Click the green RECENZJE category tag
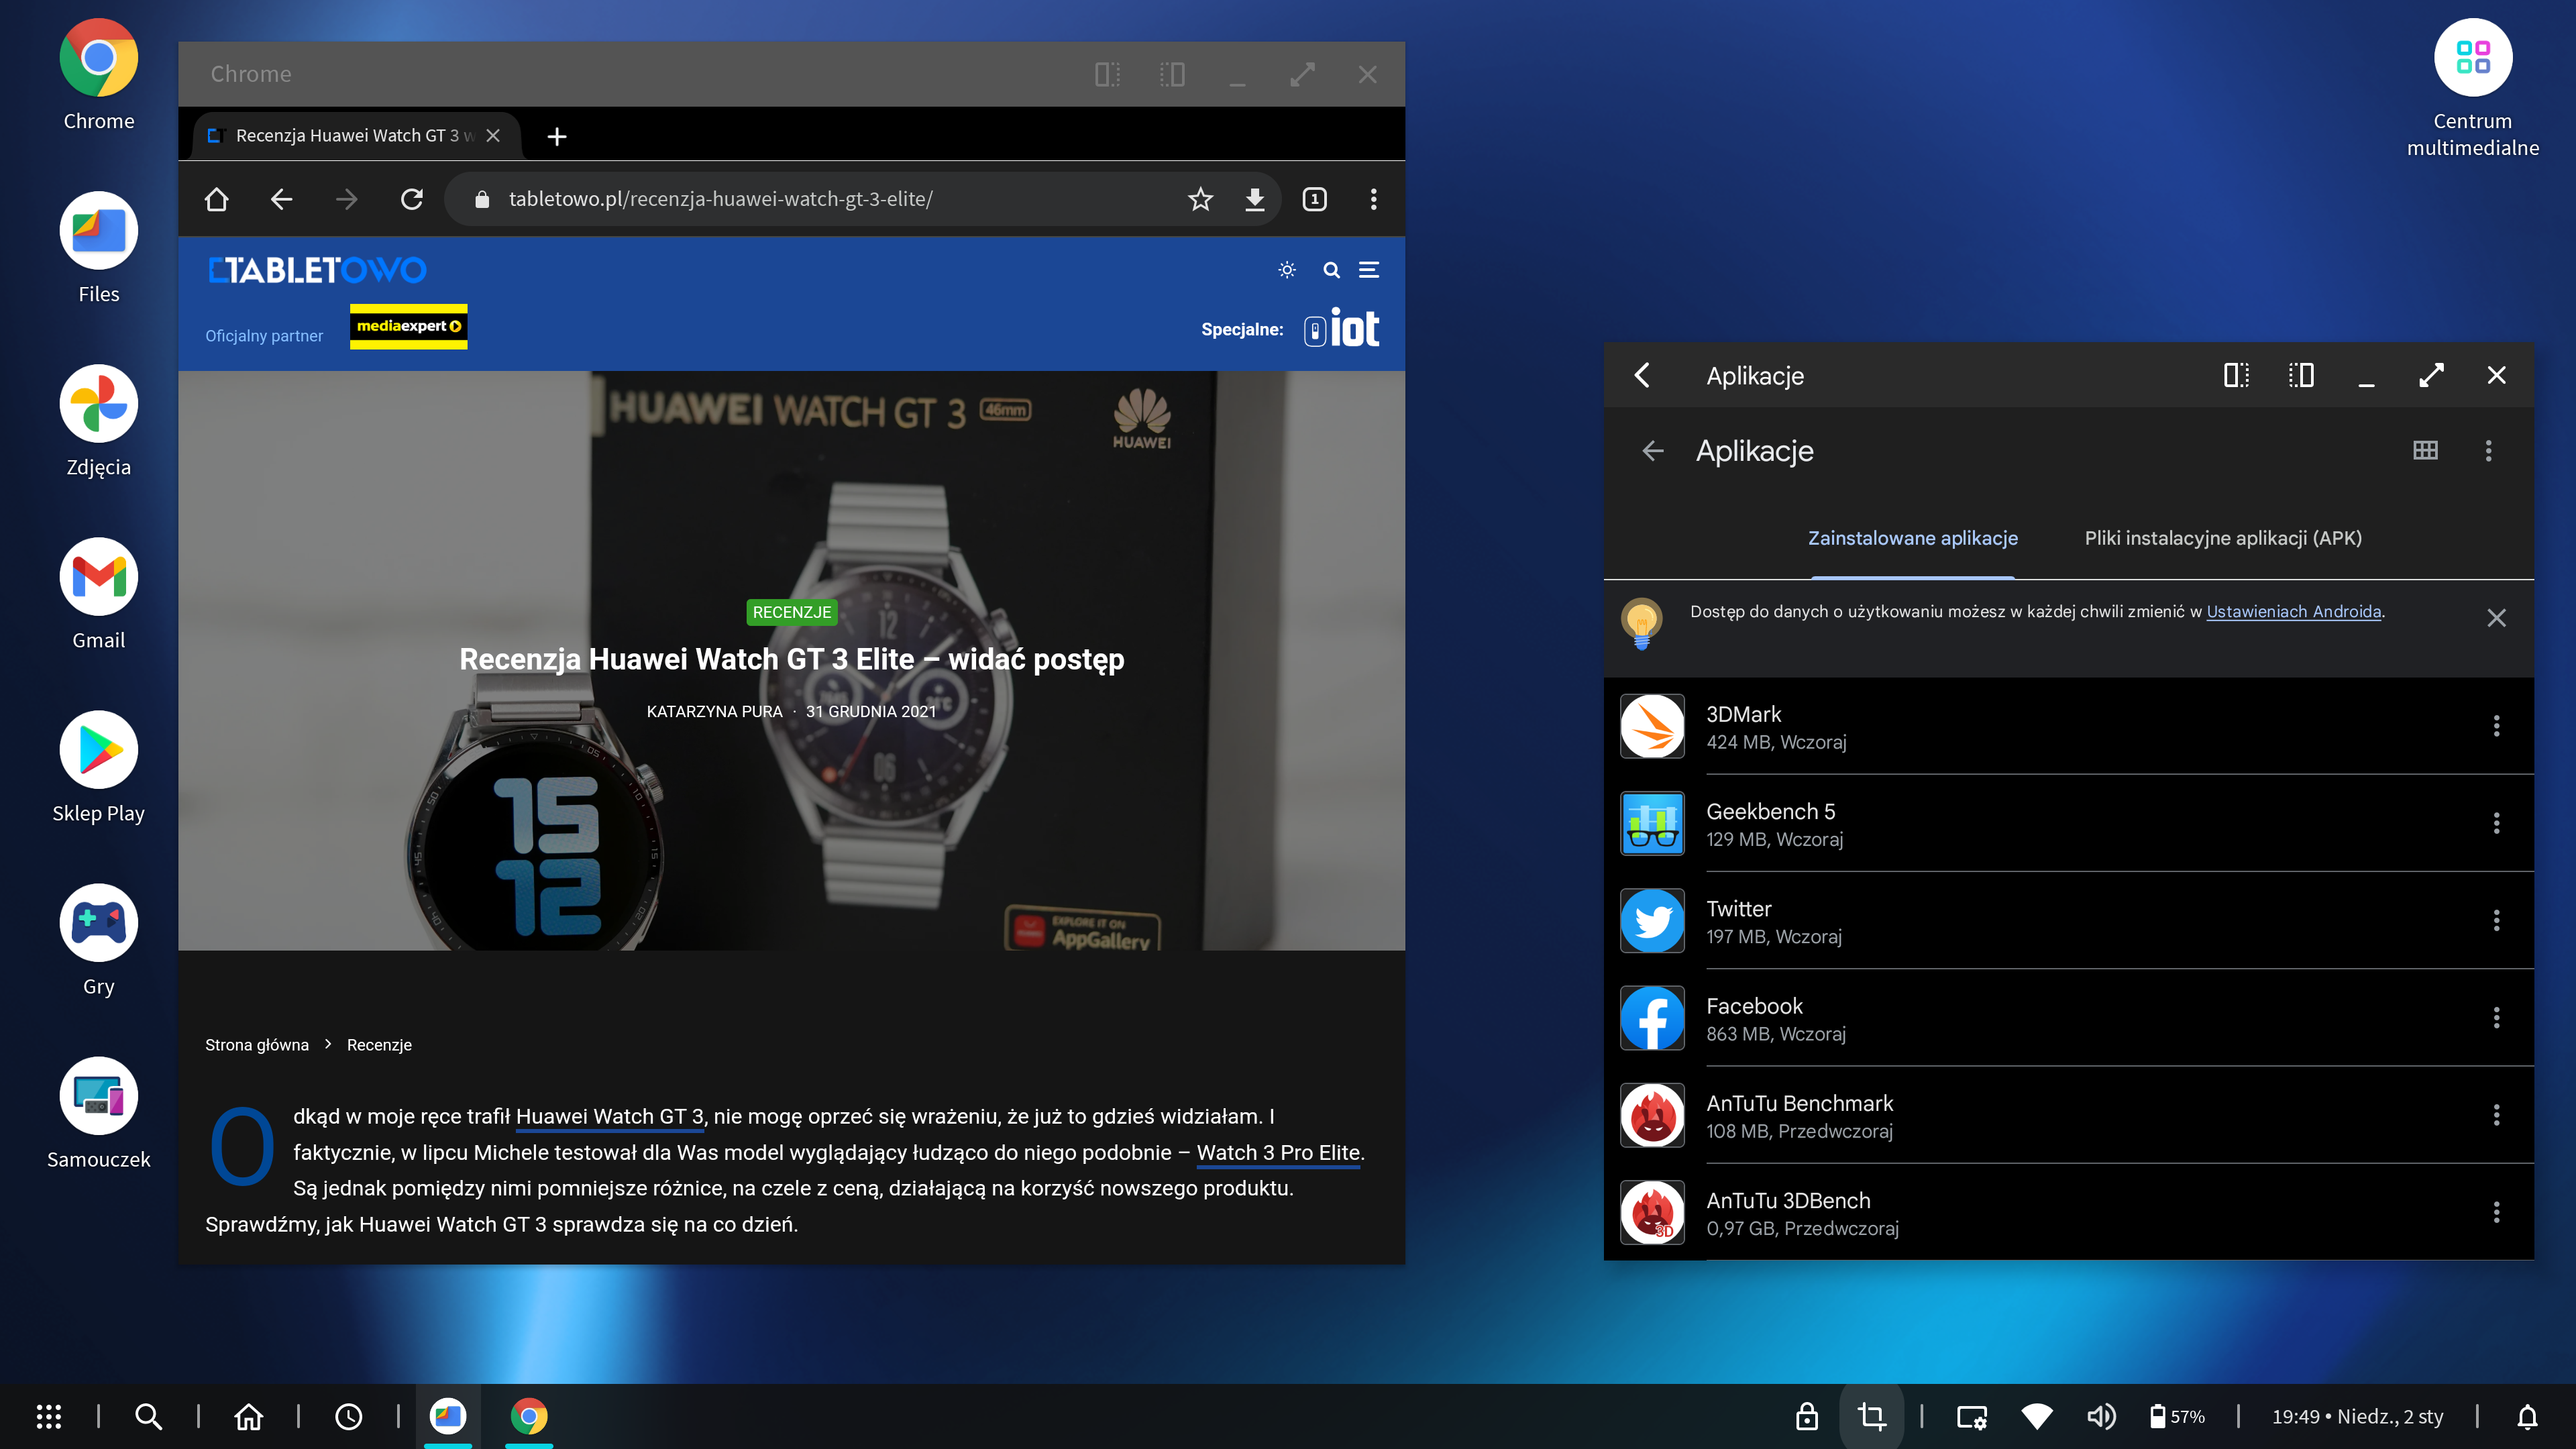2576x1449 pixels. point(791,612)
